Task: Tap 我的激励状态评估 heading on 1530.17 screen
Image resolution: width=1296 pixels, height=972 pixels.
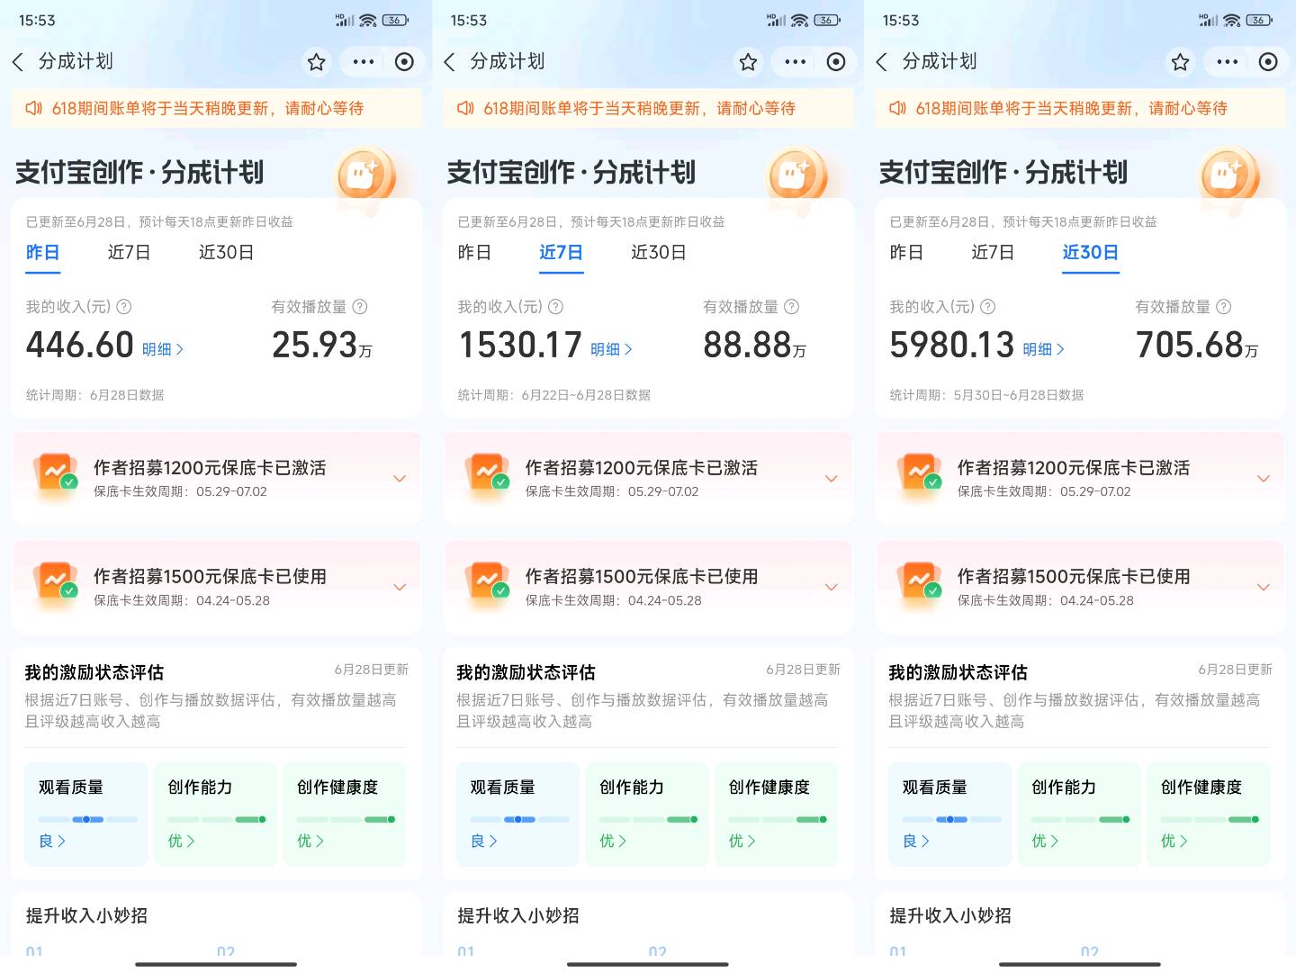Action: click(526, 672)
